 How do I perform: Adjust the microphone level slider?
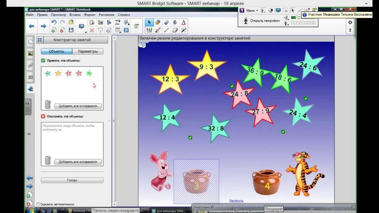303,23
